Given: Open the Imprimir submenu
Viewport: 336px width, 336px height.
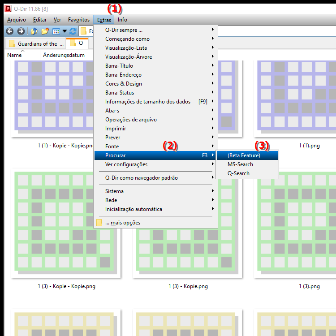Looking at the screenshot, I should click(156, 129).
